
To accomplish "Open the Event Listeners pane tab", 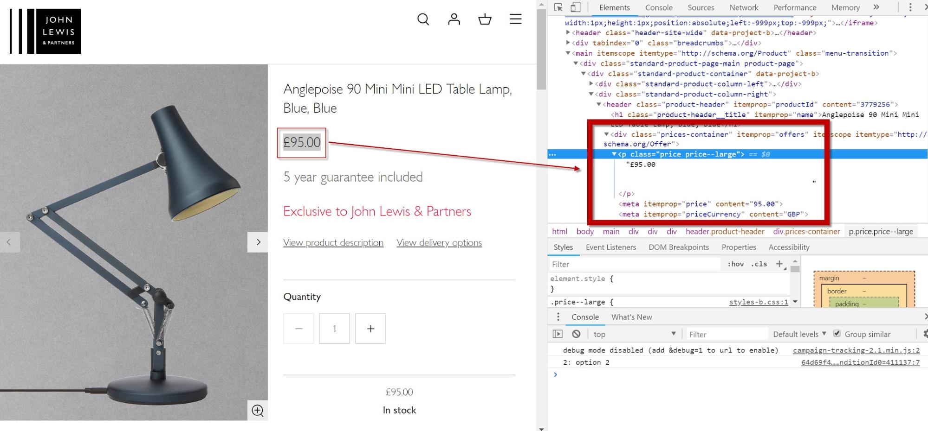I will pyautogui.click(x=611, y=247).
